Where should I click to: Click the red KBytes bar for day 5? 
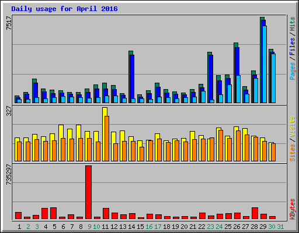(x=53, y=213)
